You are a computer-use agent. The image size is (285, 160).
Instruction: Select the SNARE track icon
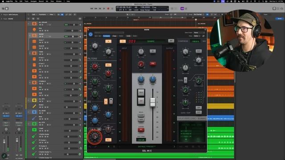[x=34, y=36]
